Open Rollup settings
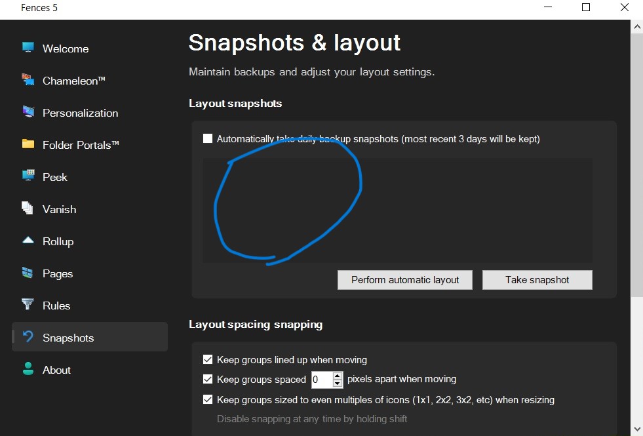Image resolution: width=643 pixels, height=436 pixels. pyautogui.click(x=90, y=241)
